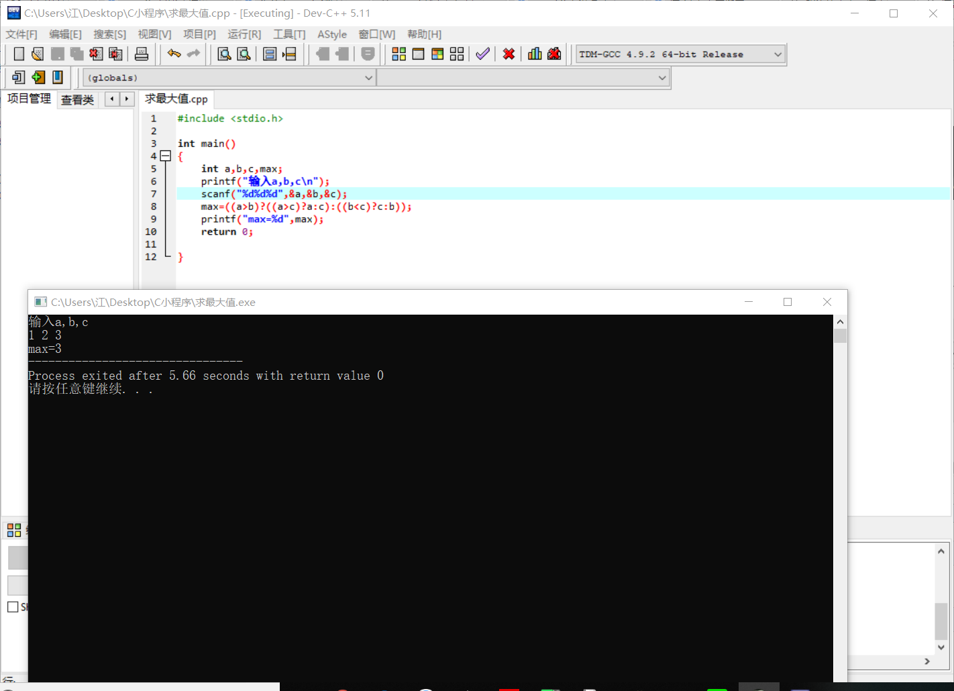Click the Run window icon
The height and width of the screenshot is (691, 954).
point(418,54)
